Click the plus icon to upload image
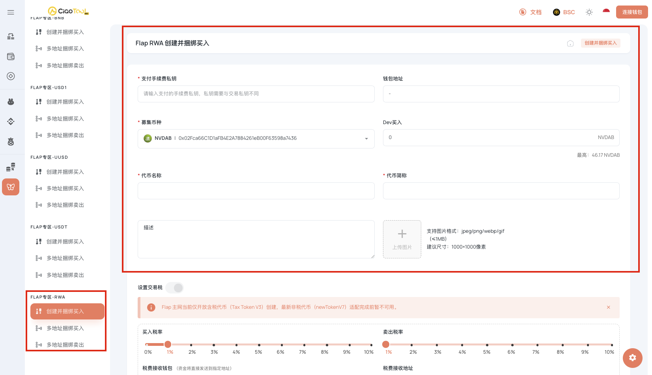 (x=402, y=234)
